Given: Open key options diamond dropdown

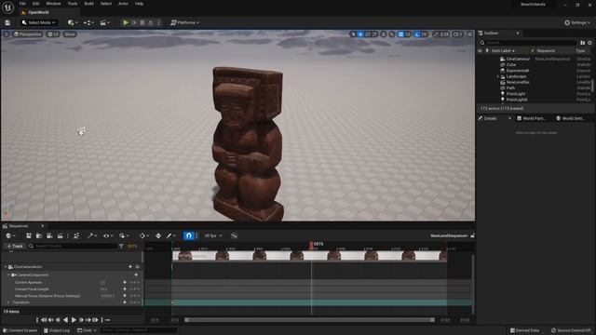Looking at the screenshot, I should [x=144, y=235].
